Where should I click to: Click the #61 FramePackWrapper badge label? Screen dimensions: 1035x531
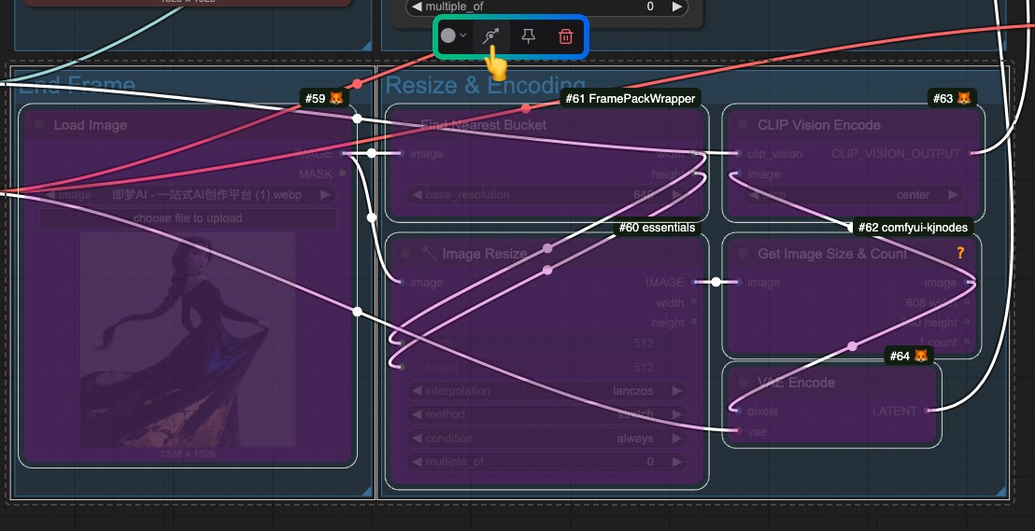(x=631, y=98)
